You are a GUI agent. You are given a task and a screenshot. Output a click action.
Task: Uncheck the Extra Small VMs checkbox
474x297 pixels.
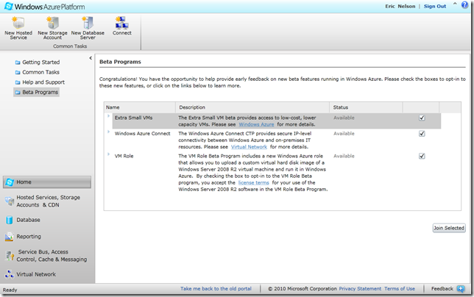tap(422, 118)
